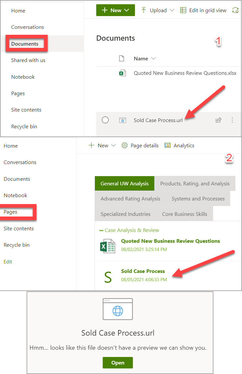Select highlighted Documents in upper navigation

tap(25, 44)
